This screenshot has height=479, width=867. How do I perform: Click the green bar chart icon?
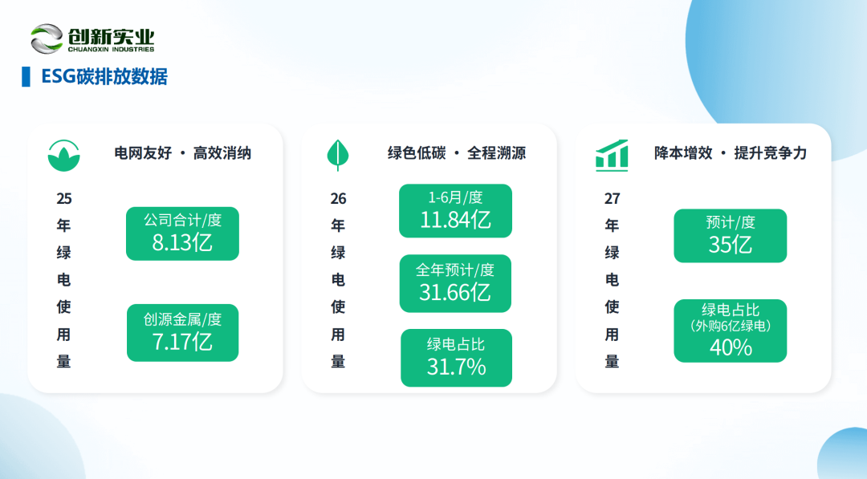coord(612,155)
